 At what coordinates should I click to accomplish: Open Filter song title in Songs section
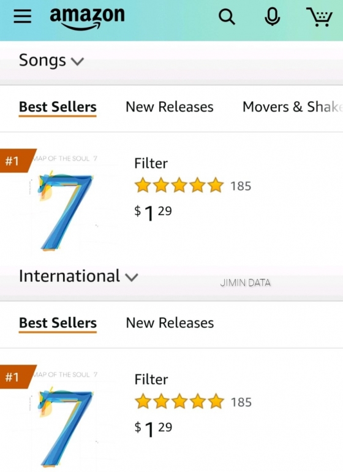click(151, 163)
